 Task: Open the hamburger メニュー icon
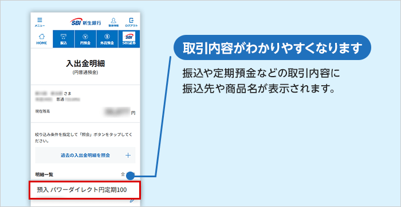[40, 22]
